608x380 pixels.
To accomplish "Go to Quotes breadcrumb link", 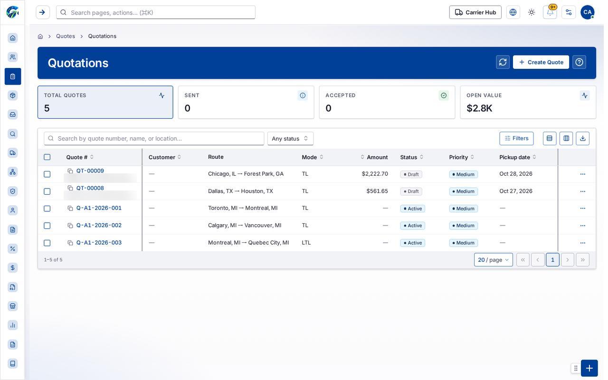I will (x=66, y=36).
